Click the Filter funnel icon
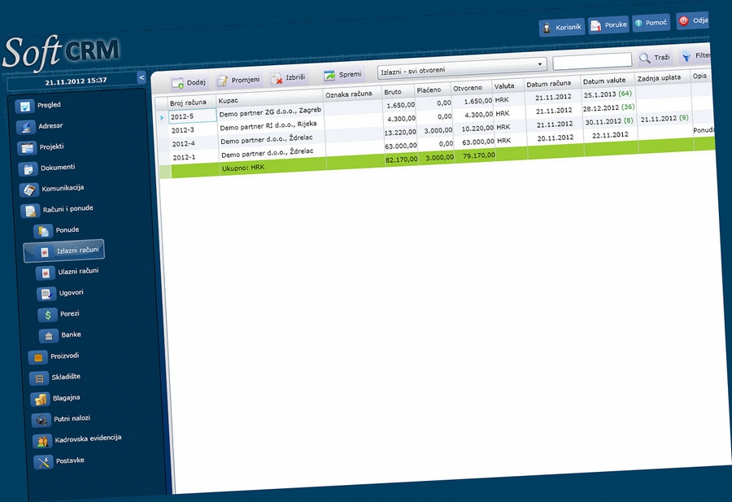 [x=686, y=56]
